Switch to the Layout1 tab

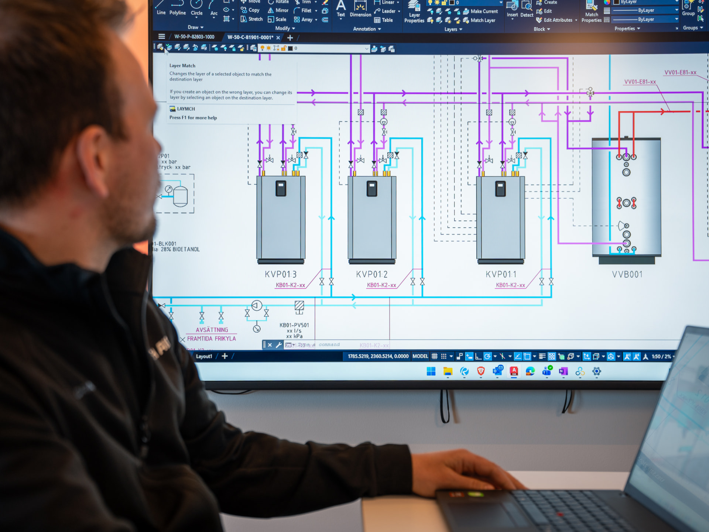204,356
